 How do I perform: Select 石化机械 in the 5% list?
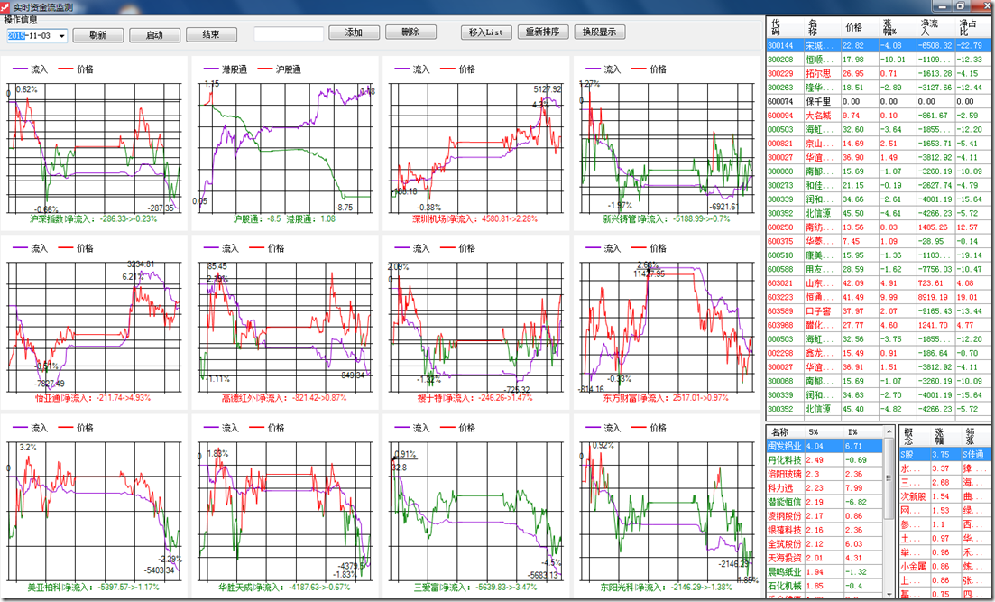point(825,586)
